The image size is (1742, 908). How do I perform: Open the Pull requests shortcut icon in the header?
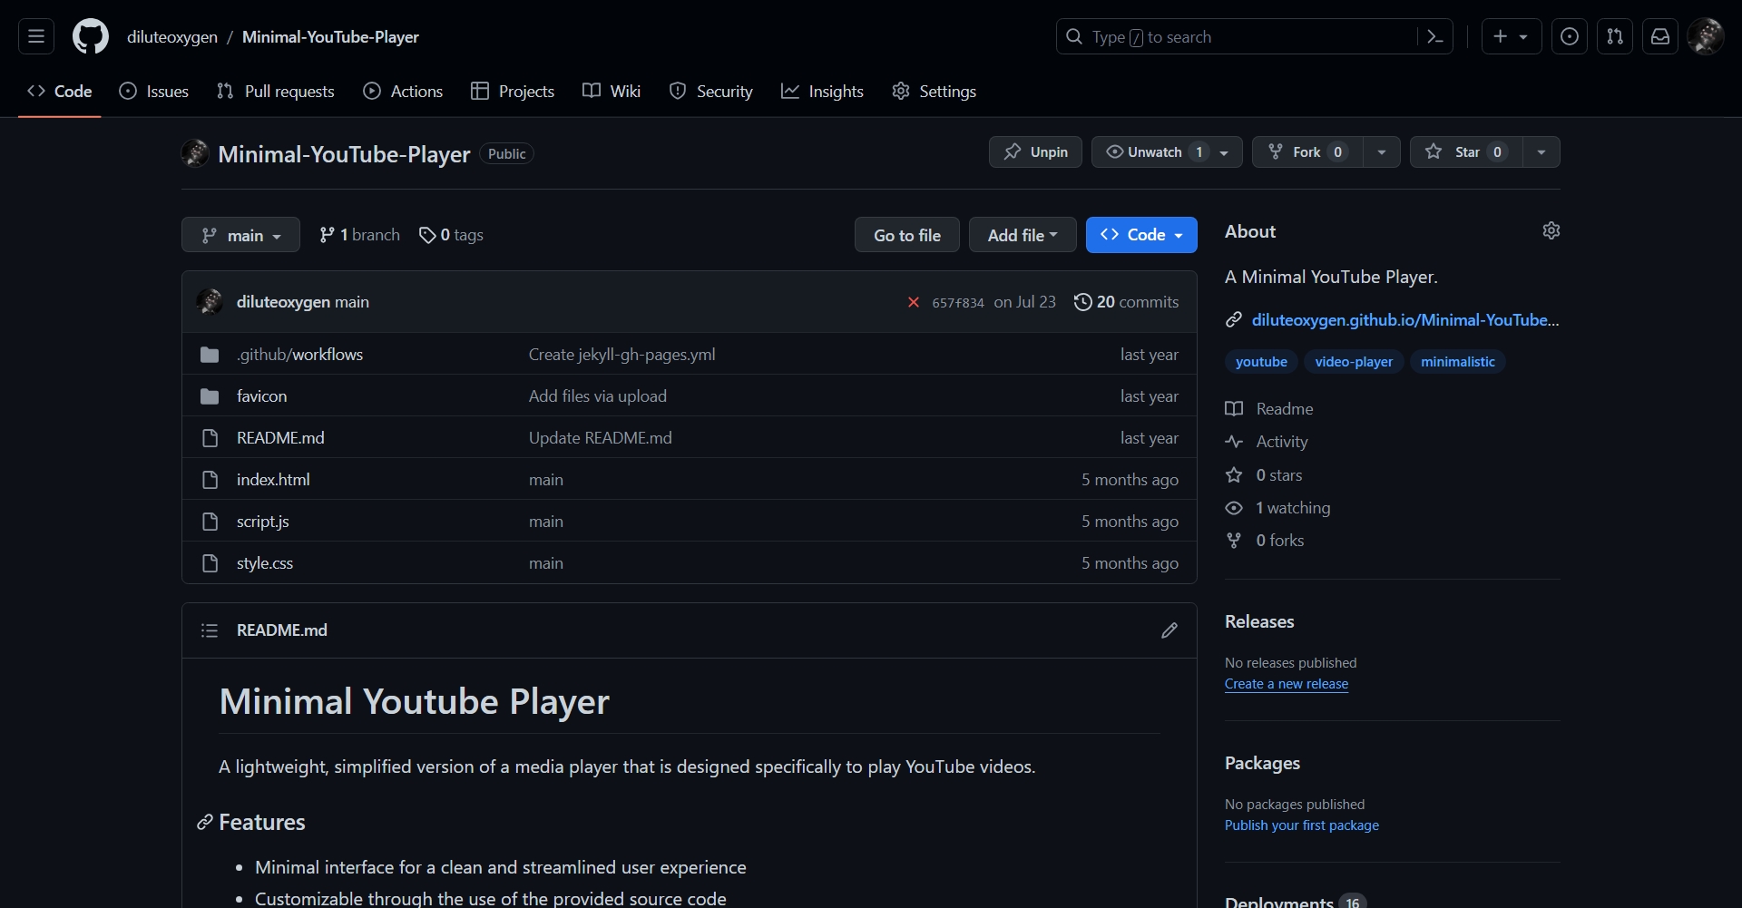(1615, 36)
